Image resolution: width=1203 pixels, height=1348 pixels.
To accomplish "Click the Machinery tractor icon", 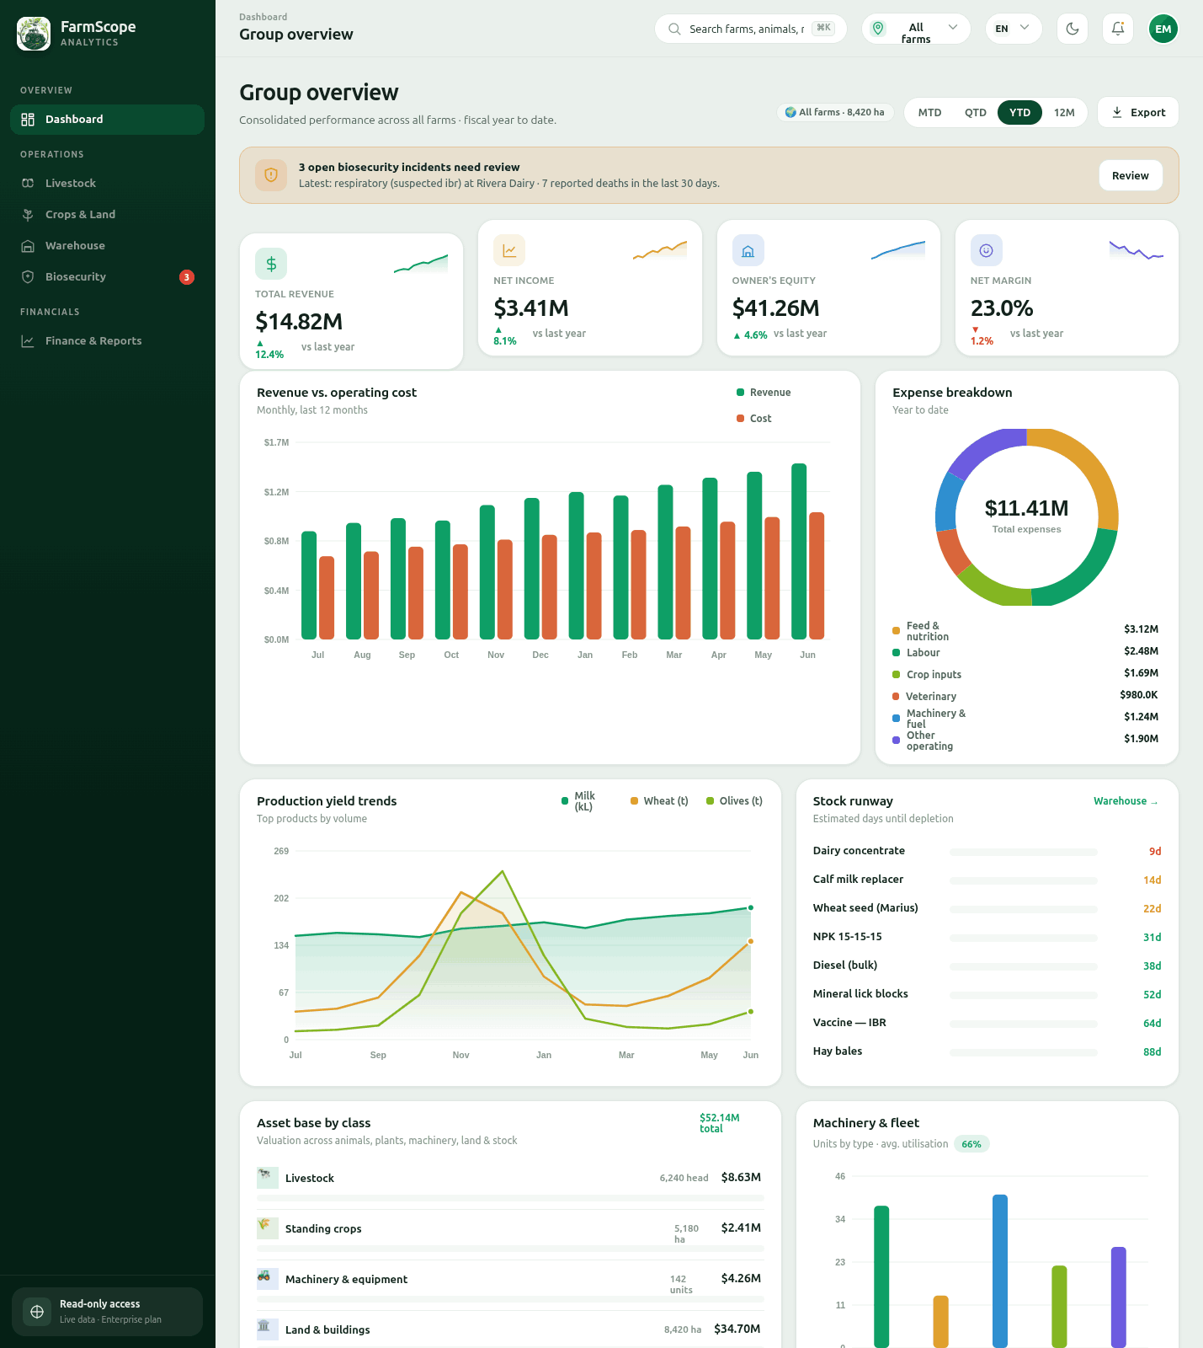I will pyautogui.click(x=268, y=1279).
